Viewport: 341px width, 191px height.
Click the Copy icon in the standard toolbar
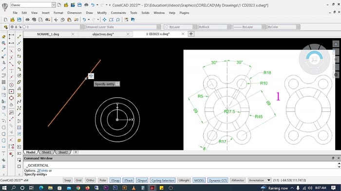[x=63, y=20]
